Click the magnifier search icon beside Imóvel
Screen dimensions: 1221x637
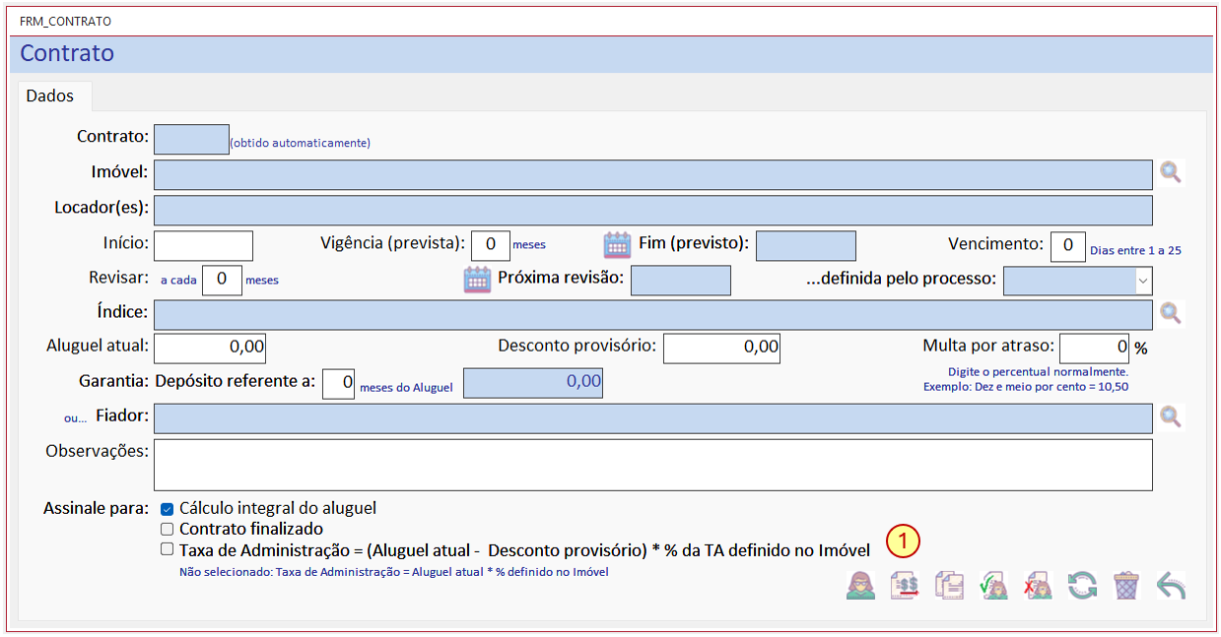pos(1171,173)
